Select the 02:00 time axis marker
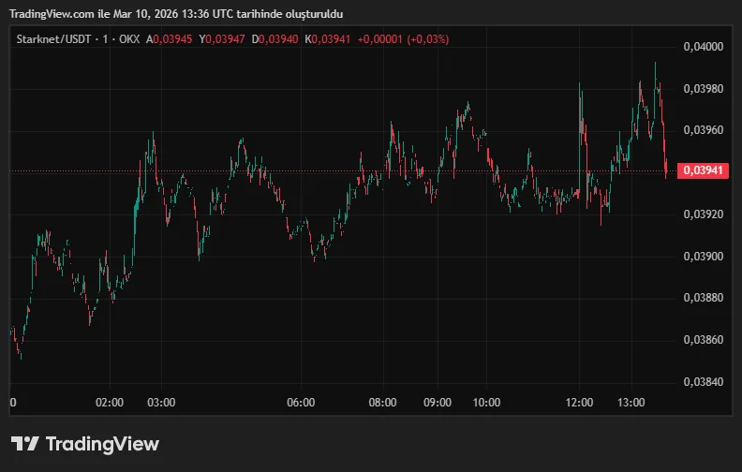The width and height of the screenshot is (742, 472). (110, 403)
